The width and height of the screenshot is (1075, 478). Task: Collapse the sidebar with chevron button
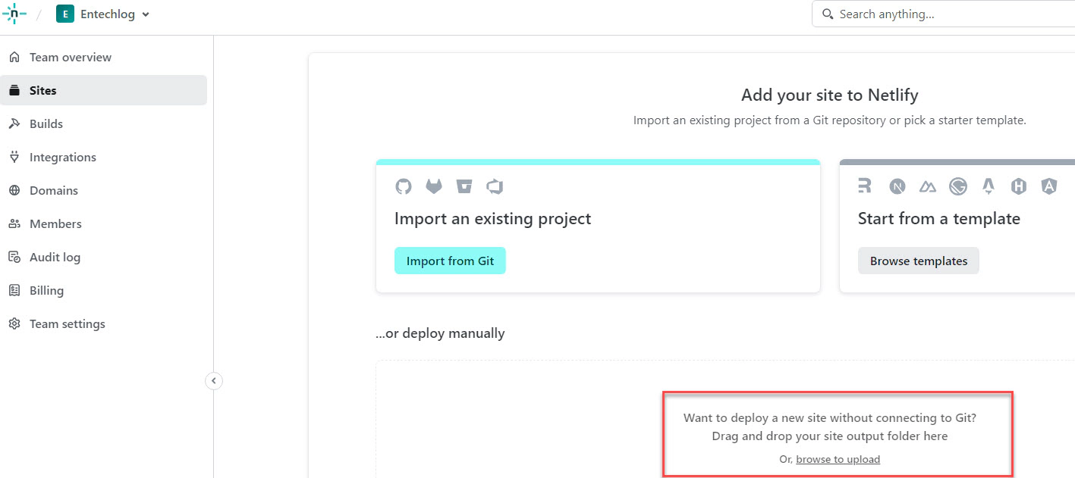(214, 381)
